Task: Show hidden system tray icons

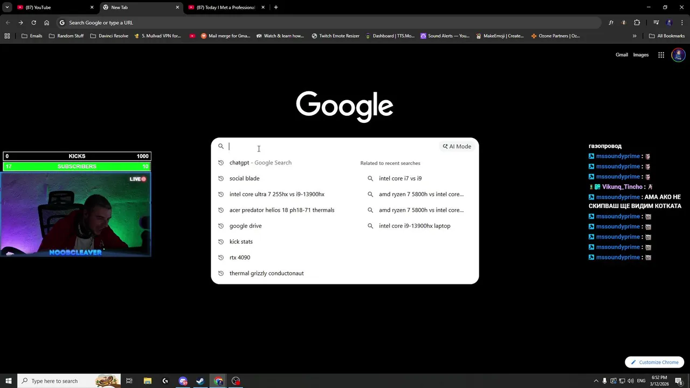Action: (596, 381)
